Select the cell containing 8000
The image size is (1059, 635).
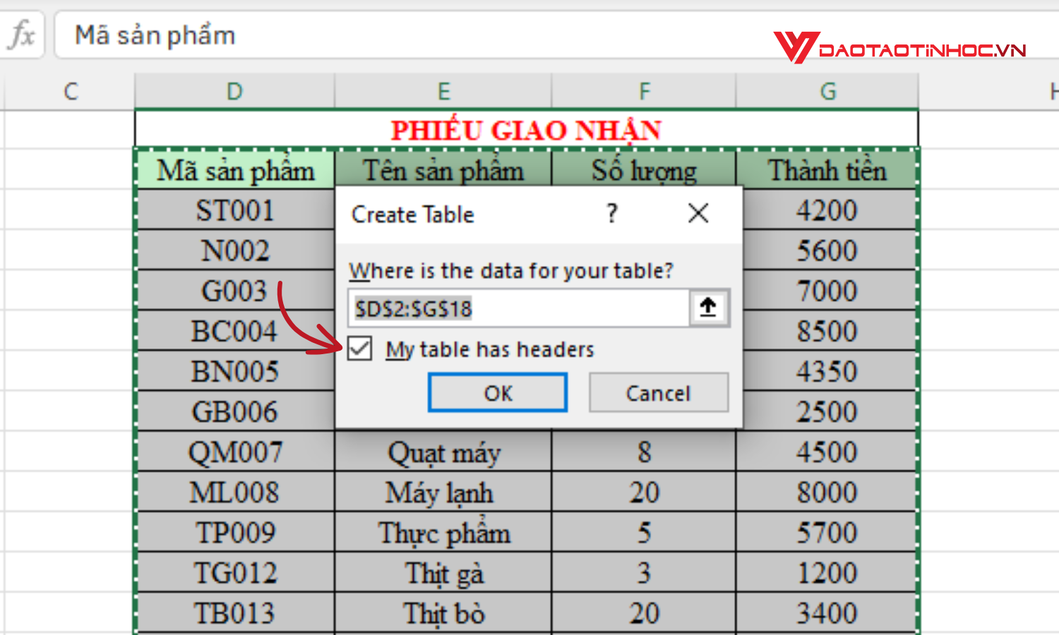[827, 492]
